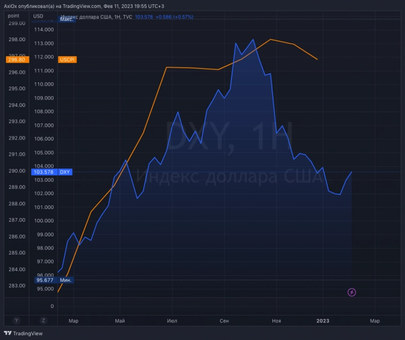Click the Июл label on the time axis

[x=172, y=321]
